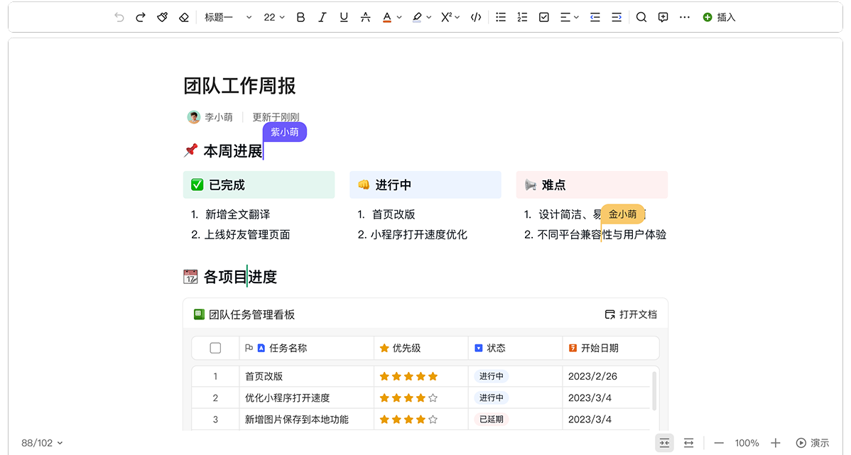Open the 88/102 word count menu
This screenshot has width=851, height=455.
(x=42, y=443)
